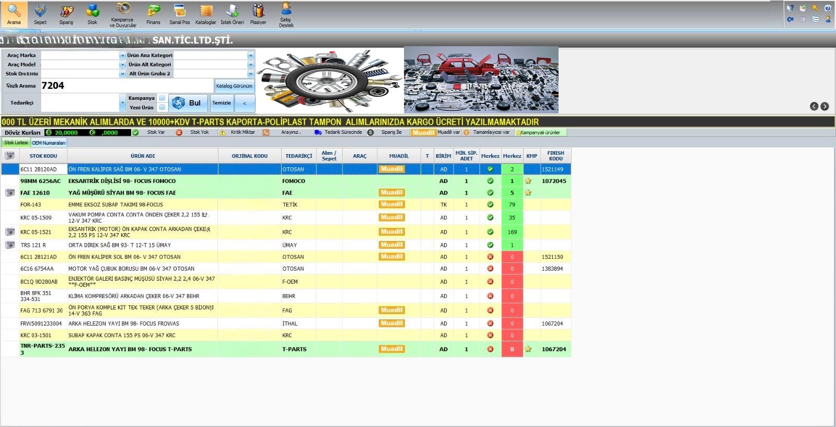This screenshot has height=427, width=836.
Task: Switch to the OEM Numaraları tab
Action: click(49, 143)
